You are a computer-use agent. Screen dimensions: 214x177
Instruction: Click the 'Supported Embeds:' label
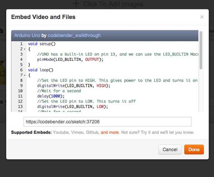click(x=31, y=132)
